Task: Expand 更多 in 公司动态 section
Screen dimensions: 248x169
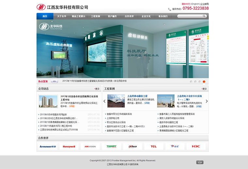Action: pyautogui.click(x=97, y=89)
